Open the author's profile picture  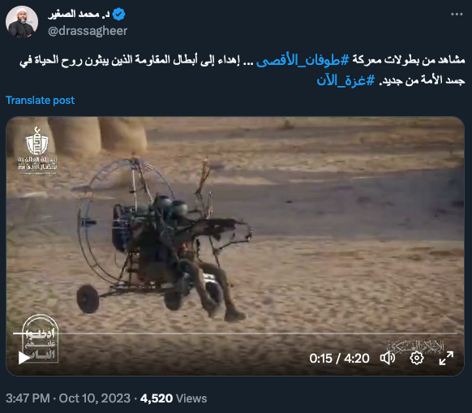(x=22, y=22)
